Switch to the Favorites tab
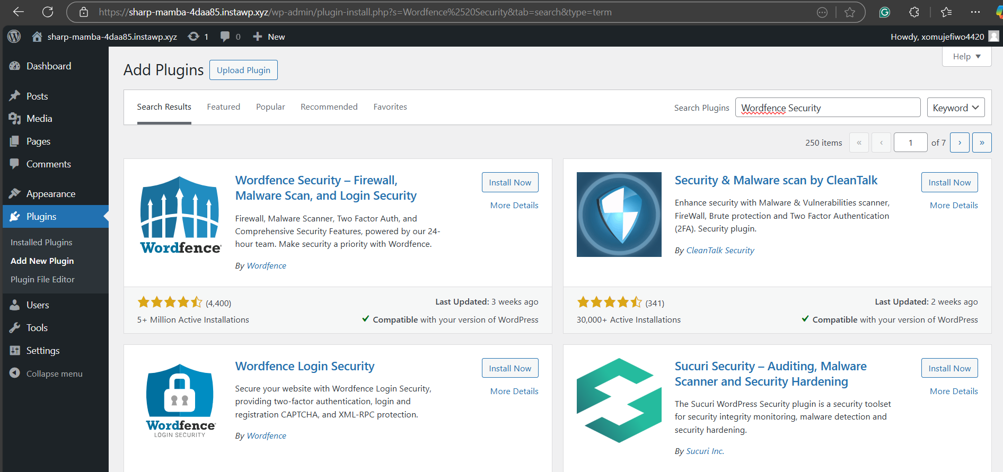 tap(390, 107)
